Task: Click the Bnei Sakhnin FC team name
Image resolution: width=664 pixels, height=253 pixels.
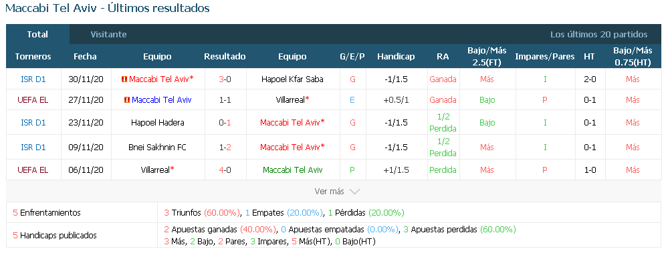Action: (x=158, y=148)
